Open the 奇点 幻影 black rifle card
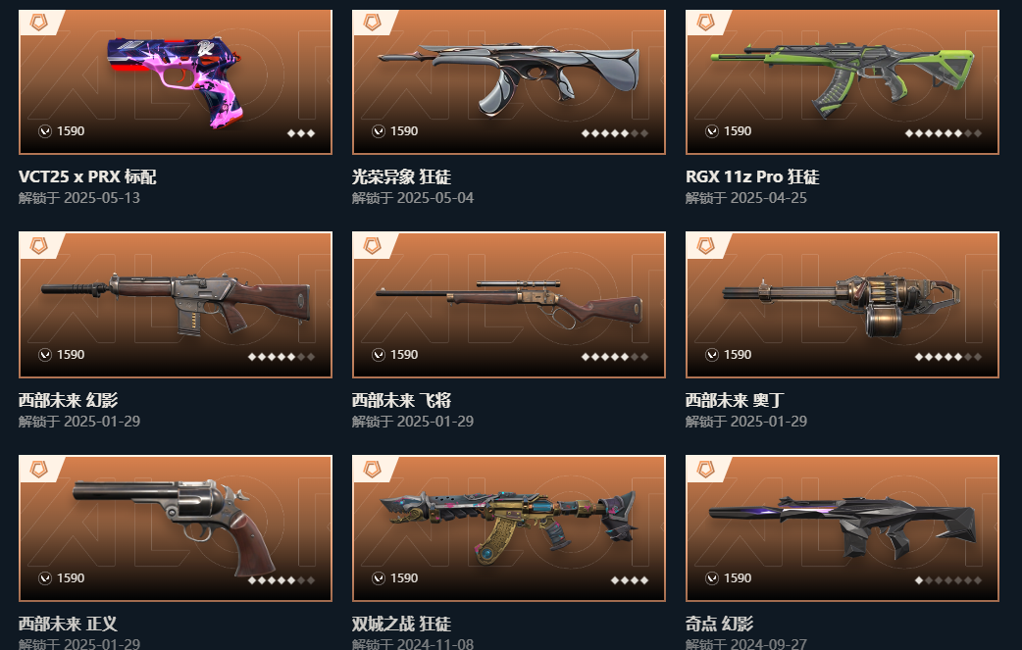This screenshot has width=1022, height=650. point(843,528)
